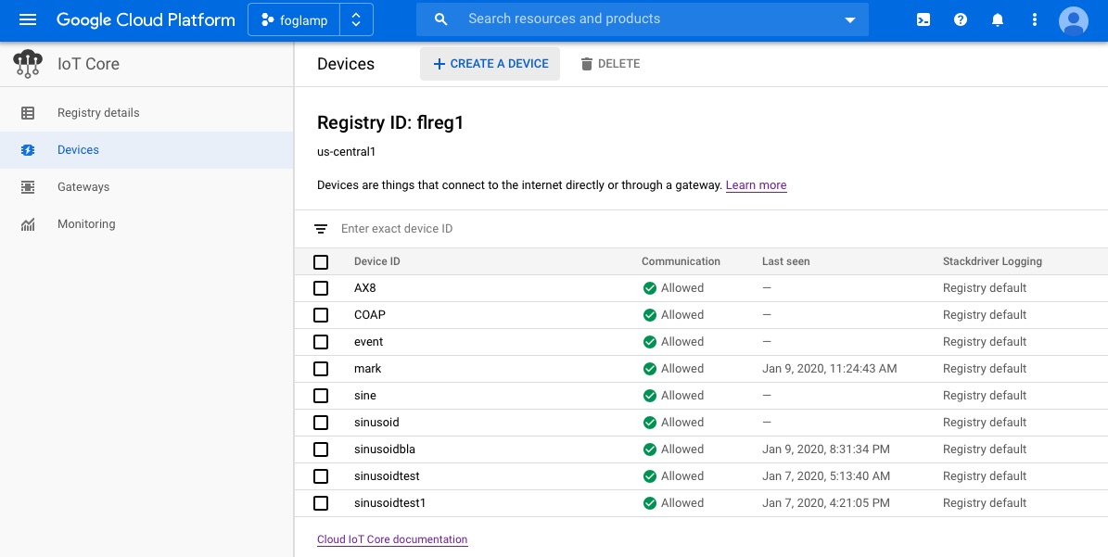Open the sinusoidtest1 device entry

[x=390, y=502]
